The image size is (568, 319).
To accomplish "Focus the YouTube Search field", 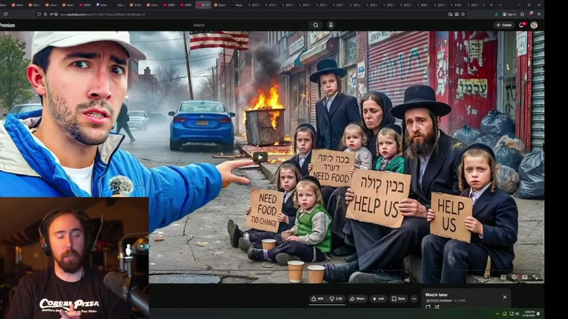I will [249, 25].
